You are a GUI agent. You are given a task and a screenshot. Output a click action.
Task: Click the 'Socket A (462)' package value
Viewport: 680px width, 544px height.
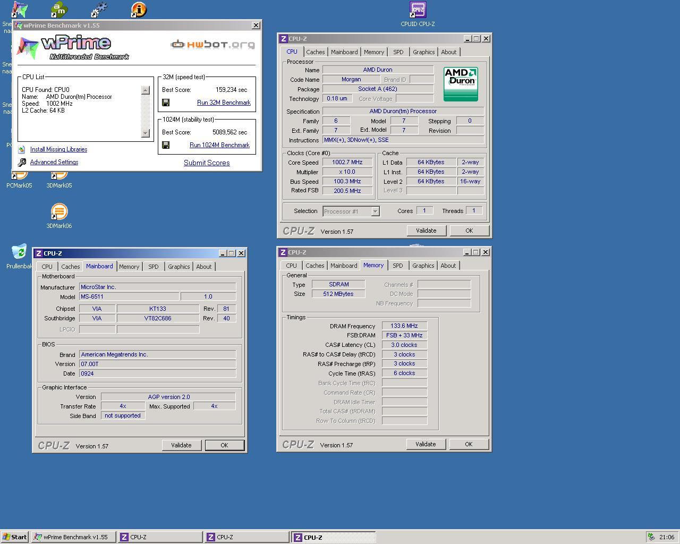[378, 89]
